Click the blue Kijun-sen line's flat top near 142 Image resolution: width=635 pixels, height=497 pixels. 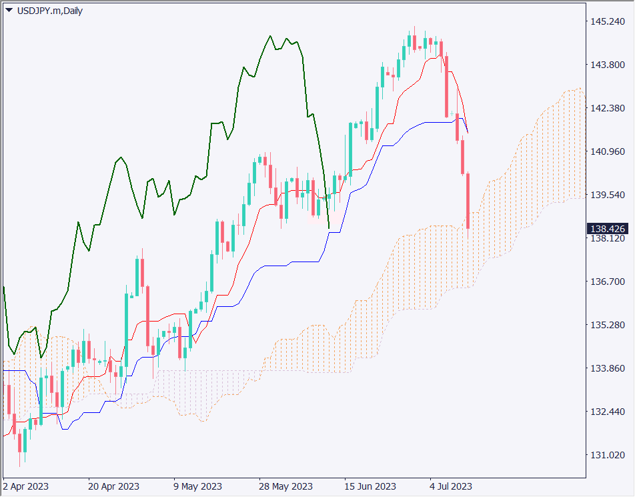point(437,122)
